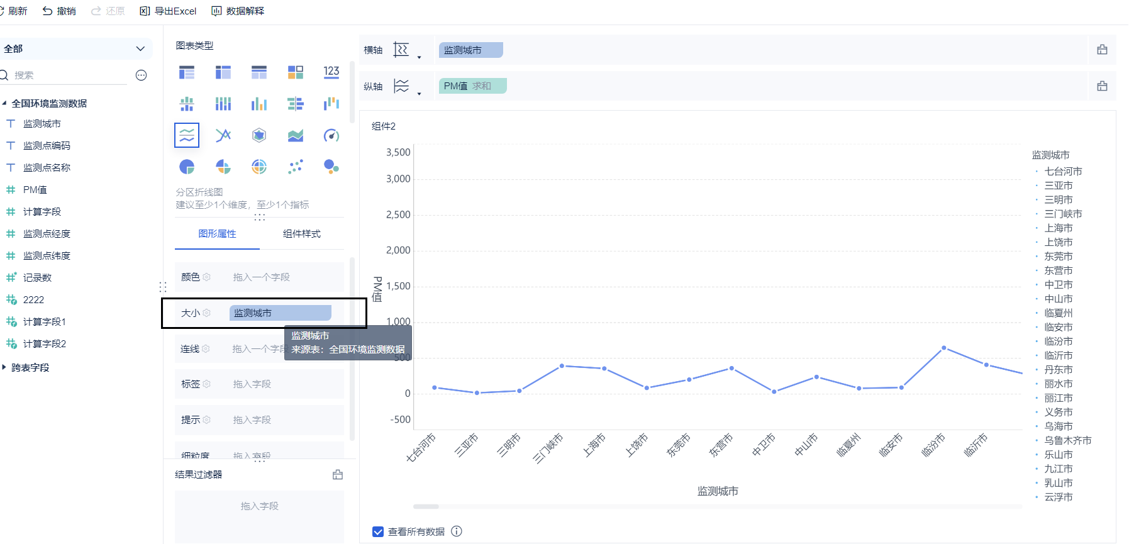Viewport: 1129px width, 544px height.
Task: Open the 提示 settings gear
Action: point(206,419)
